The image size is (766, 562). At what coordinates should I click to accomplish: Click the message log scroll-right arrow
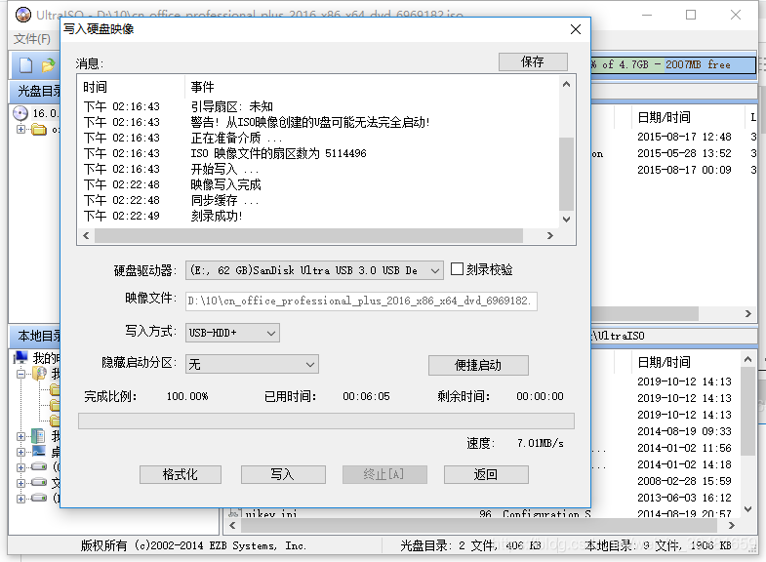point(550,236)
